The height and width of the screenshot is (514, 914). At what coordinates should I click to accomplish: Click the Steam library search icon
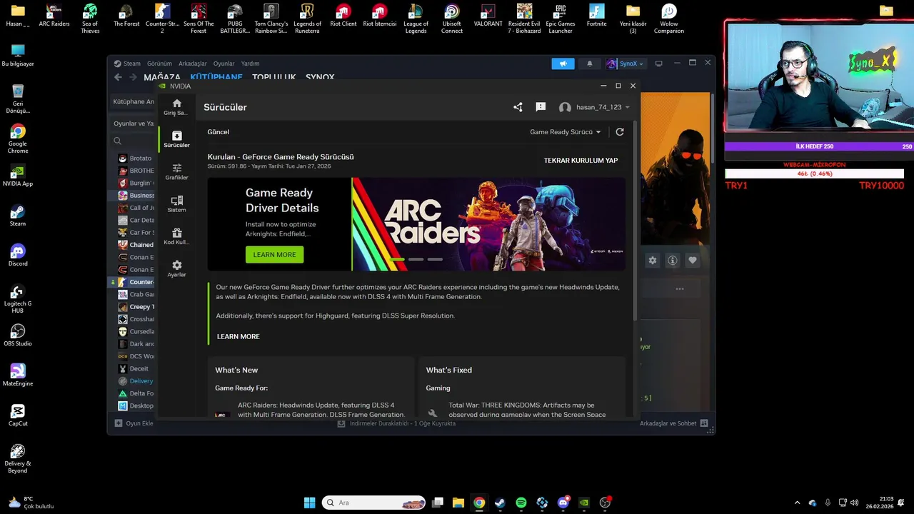point(118,141)
